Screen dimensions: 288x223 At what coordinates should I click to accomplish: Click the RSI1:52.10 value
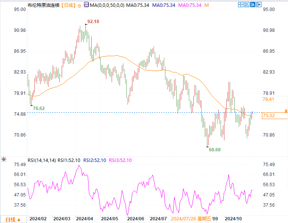click(x=69, y=160)
